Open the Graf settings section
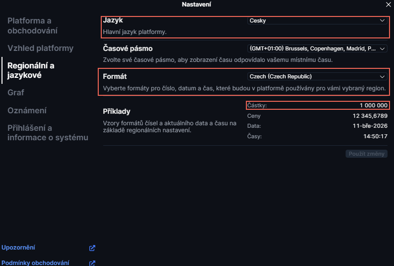This screenshot has height=266, width=394. tap(16, 92)
